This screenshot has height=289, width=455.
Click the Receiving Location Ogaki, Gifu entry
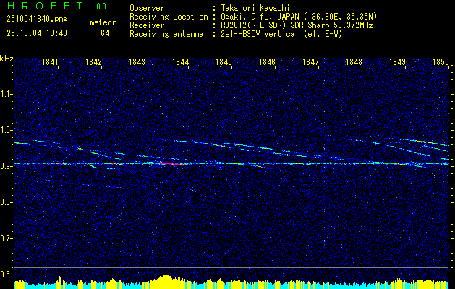click(299, 17)
